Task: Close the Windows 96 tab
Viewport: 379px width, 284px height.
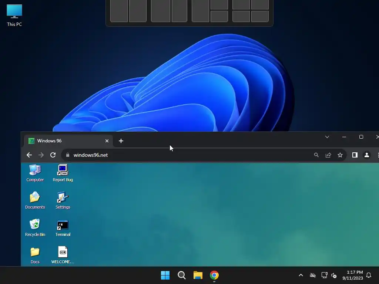Action: pyautogui.click(x=107, y=141)
